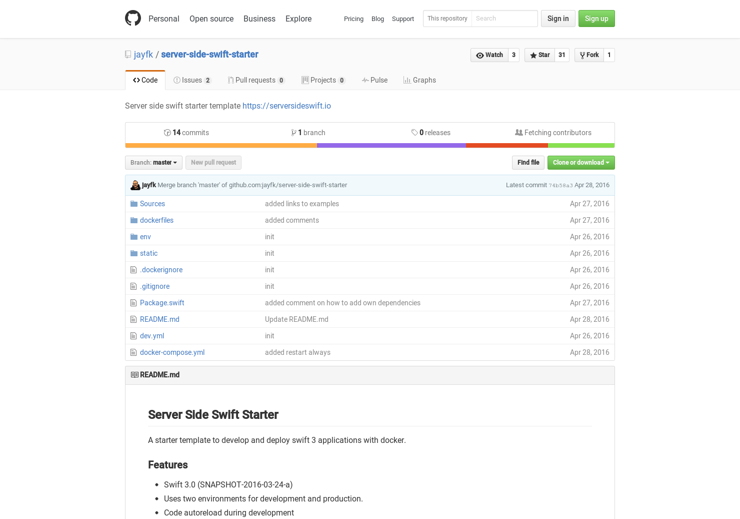Image resolution: width=740 pixels, height=519 pixels.
Task: Open the Pricing menu item
Action: coord(353,19)
